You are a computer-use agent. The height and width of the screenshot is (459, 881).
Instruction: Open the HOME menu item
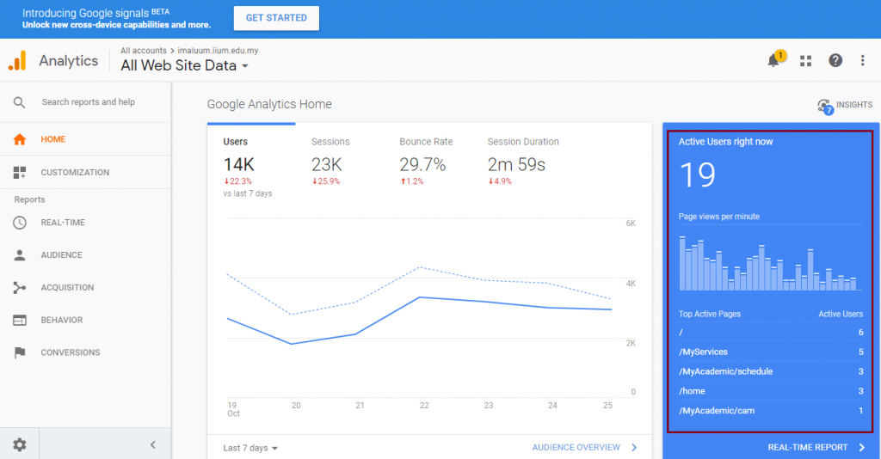click(85, 139)
